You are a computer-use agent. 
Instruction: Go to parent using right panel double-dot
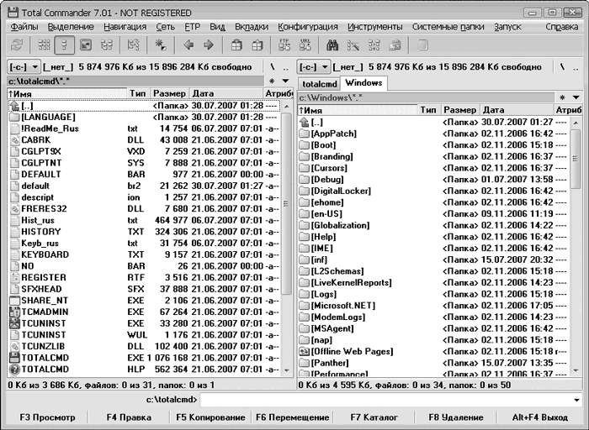click(x=576, y=67)
